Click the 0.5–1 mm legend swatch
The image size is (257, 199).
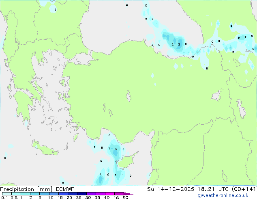point(16,194)
